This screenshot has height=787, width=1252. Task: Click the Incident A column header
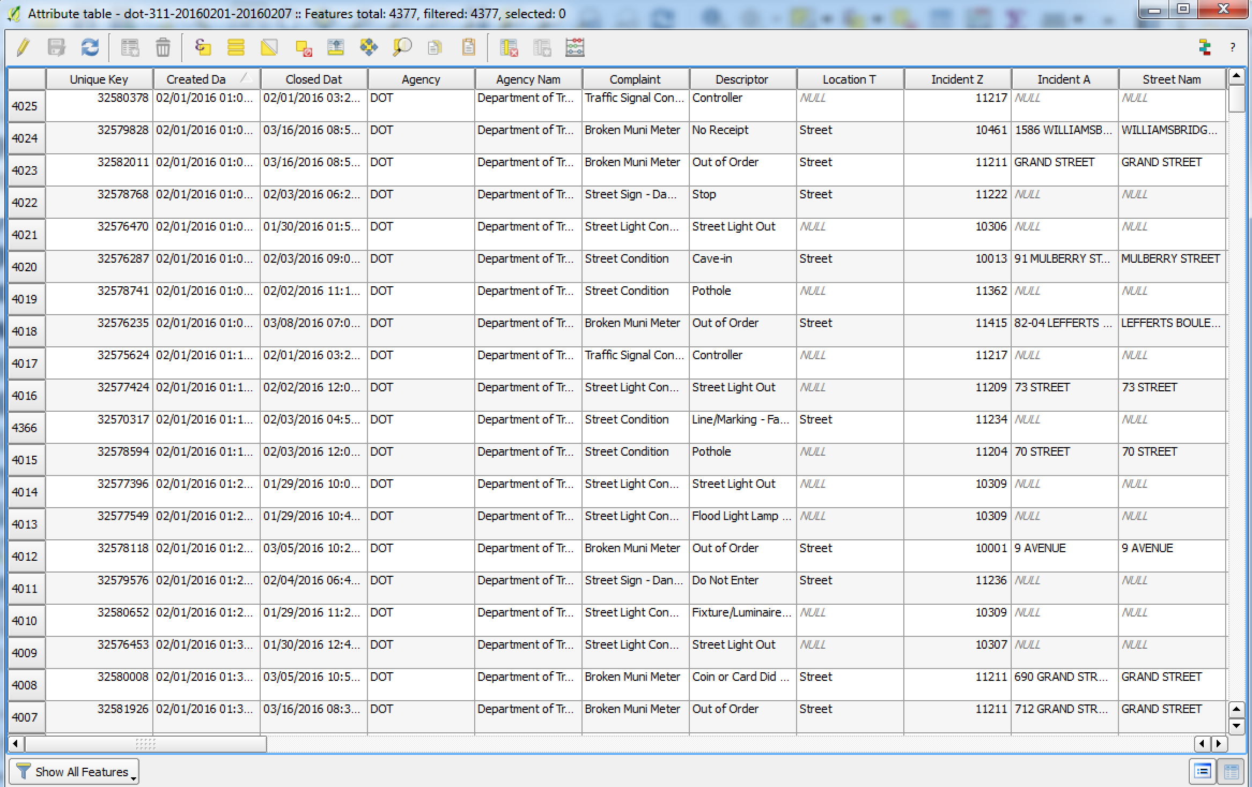[1065, 79]
